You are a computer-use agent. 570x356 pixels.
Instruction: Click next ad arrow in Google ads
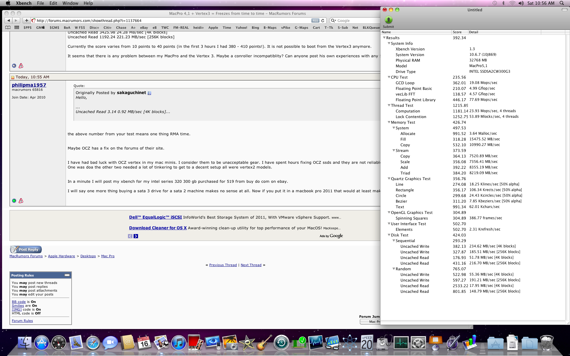pos(136,236)
